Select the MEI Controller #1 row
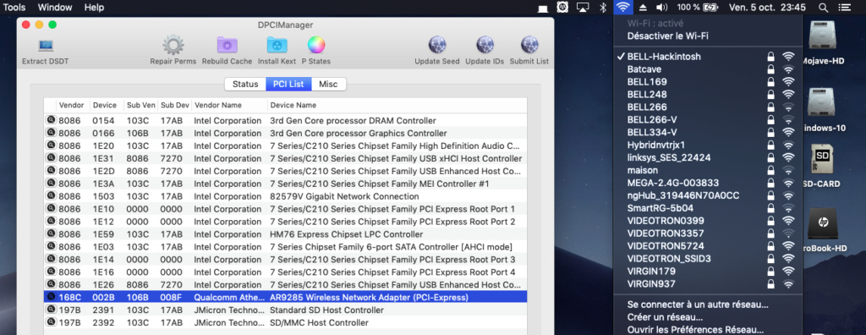Image resolution: width=866 pixels, height=335 pixels. tap(286, 184)
